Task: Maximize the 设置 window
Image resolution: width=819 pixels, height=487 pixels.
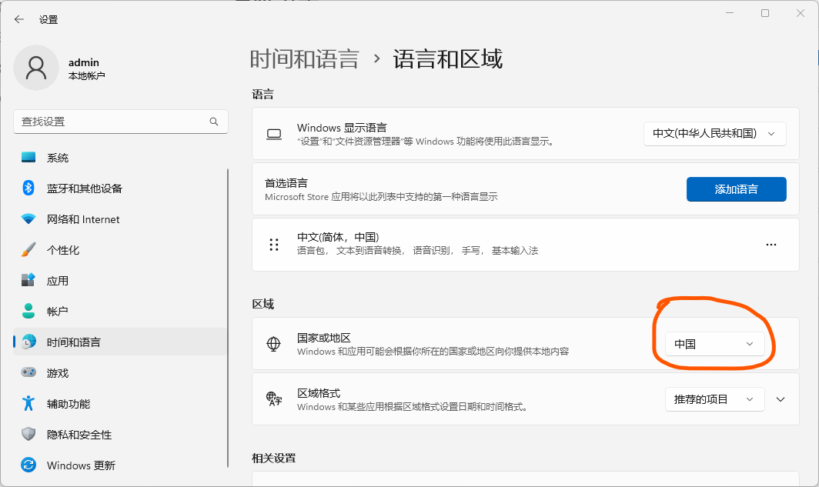Action: 764,13
